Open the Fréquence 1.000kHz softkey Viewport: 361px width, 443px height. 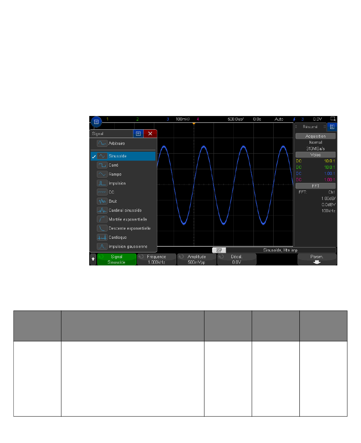(x=157, y=259)
